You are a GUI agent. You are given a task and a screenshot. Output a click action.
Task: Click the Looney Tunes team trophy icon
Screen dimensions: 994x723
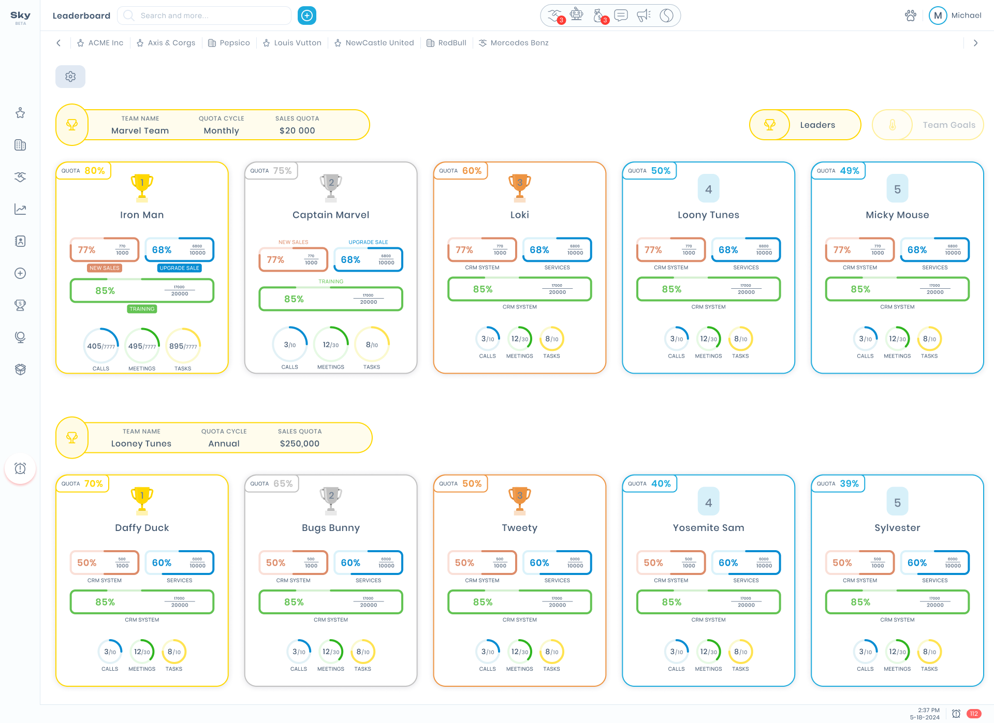(72, 438)
